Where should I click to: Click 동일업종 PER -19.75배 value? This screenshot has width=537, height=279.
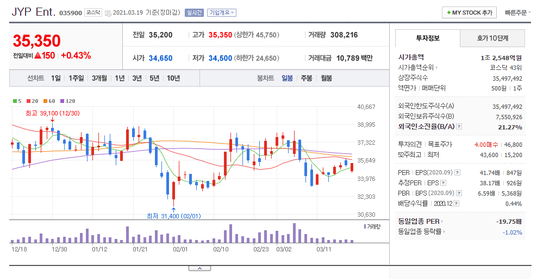pos(509,221)
